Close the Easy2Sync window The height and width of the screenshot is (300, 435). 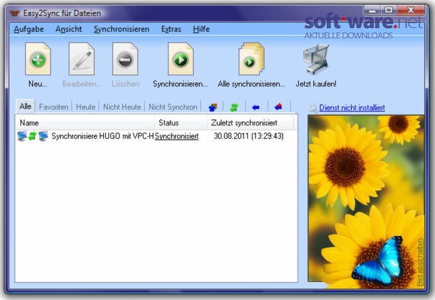(x=411, y=10)
